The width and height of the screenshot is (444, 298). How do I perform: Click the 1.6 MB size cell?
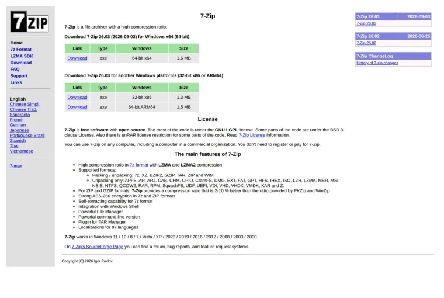[x=184, y=58]
